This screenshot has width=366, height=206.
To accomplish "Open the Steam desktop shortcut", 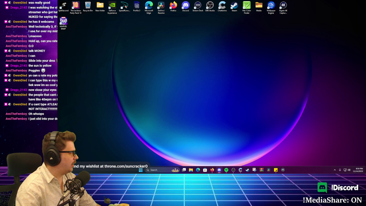I will tap(234, 6).
